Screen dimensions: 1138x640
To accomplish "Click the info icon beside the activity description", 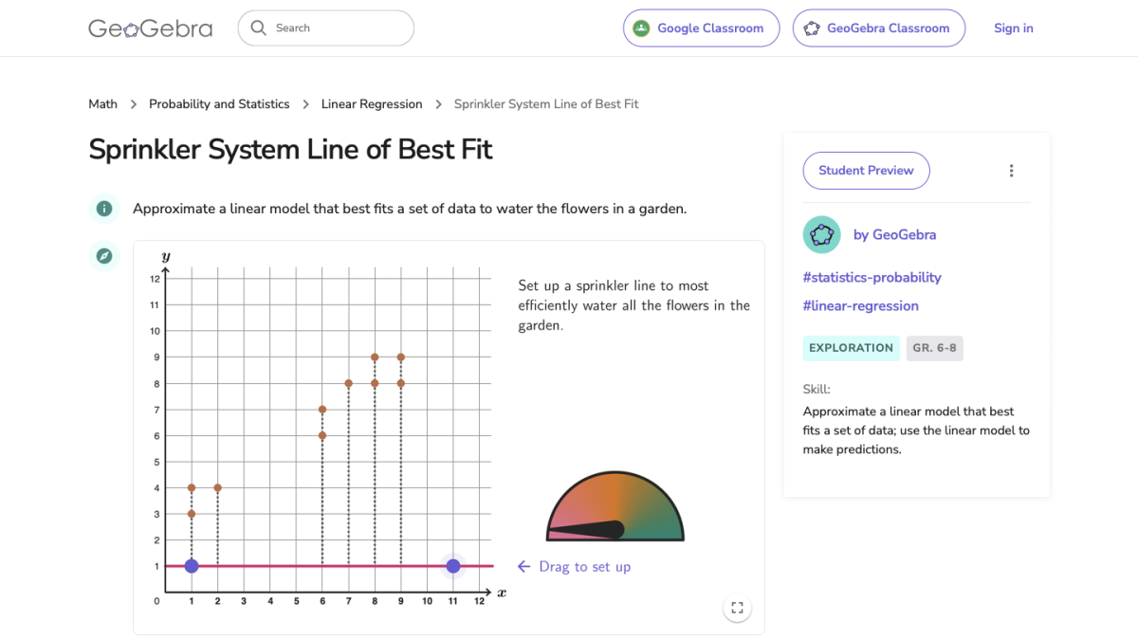I will (x=103, y=209).
